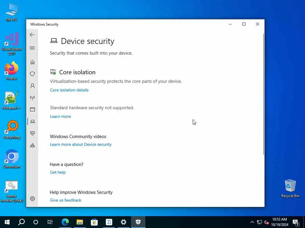The image size is (305, 228).
Task: Open Action Center notifications icon
Action: tap(295, 222)
